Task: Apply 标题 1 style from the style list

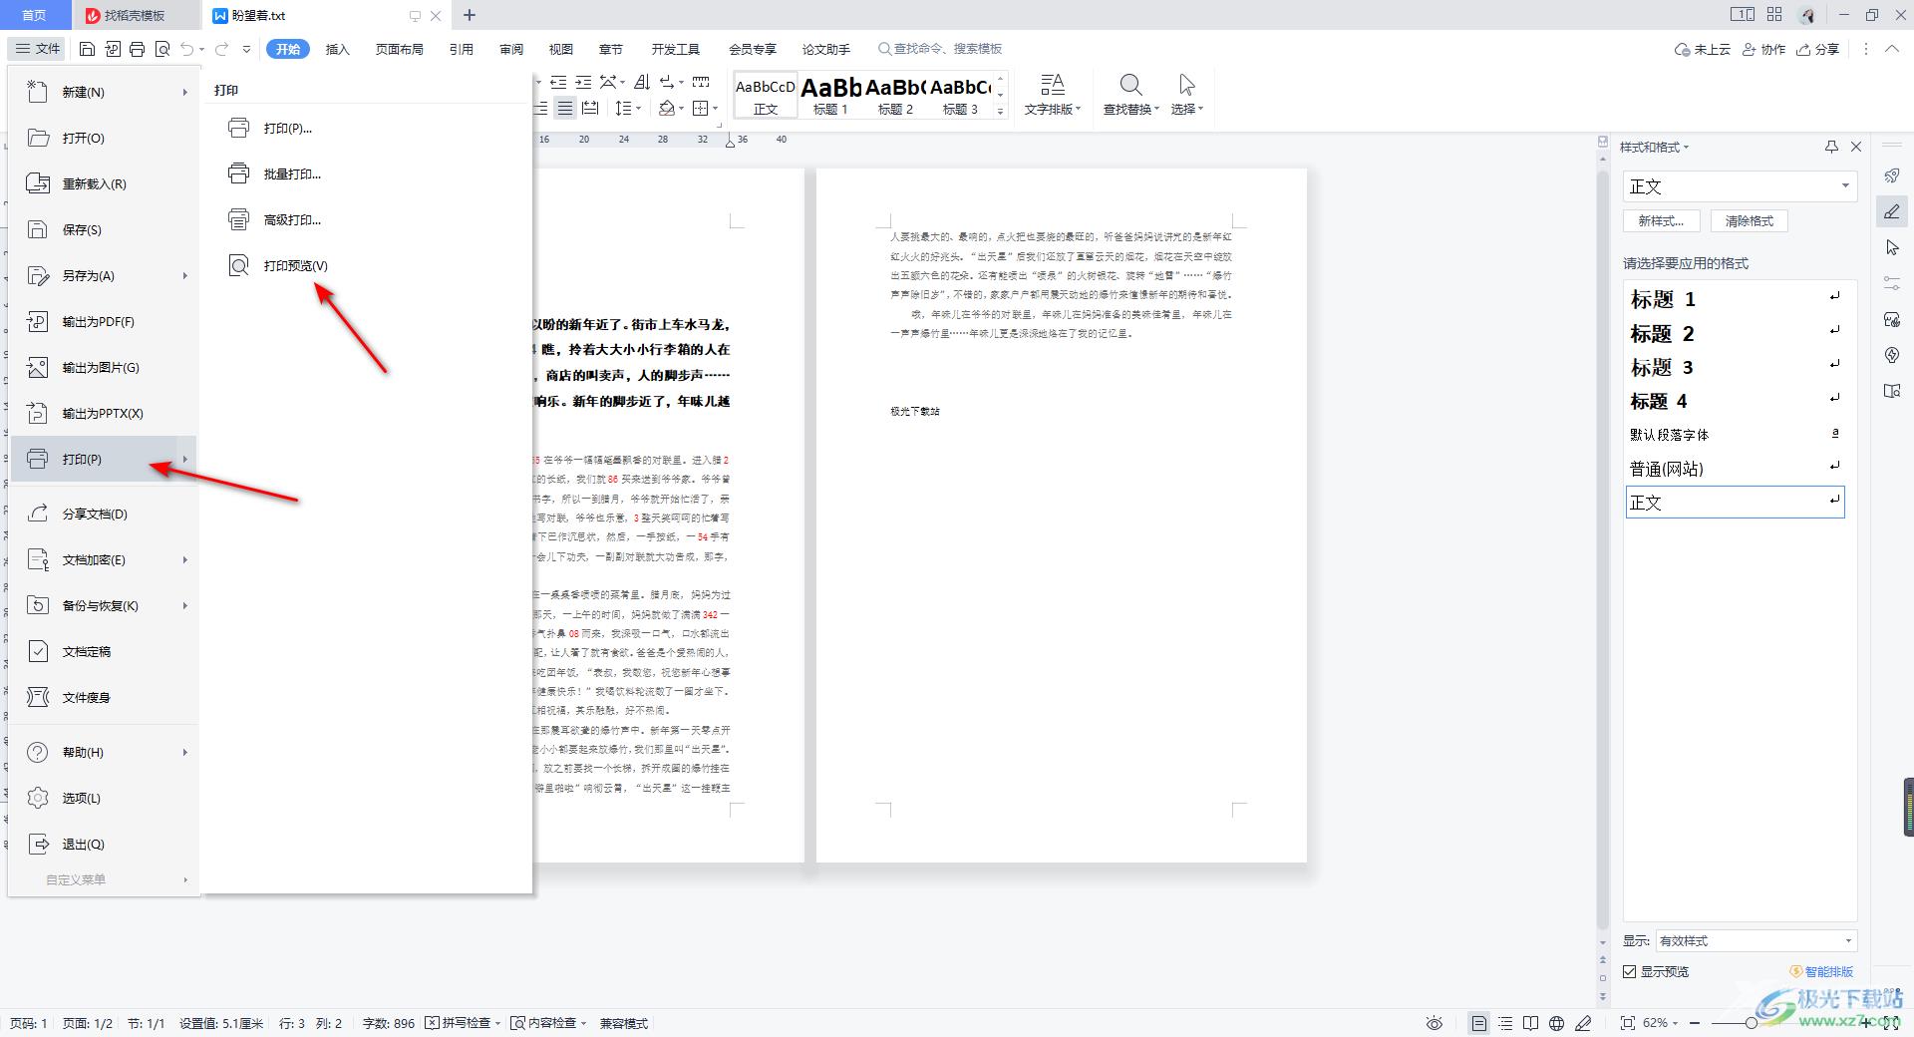Action: (1735, 299)
